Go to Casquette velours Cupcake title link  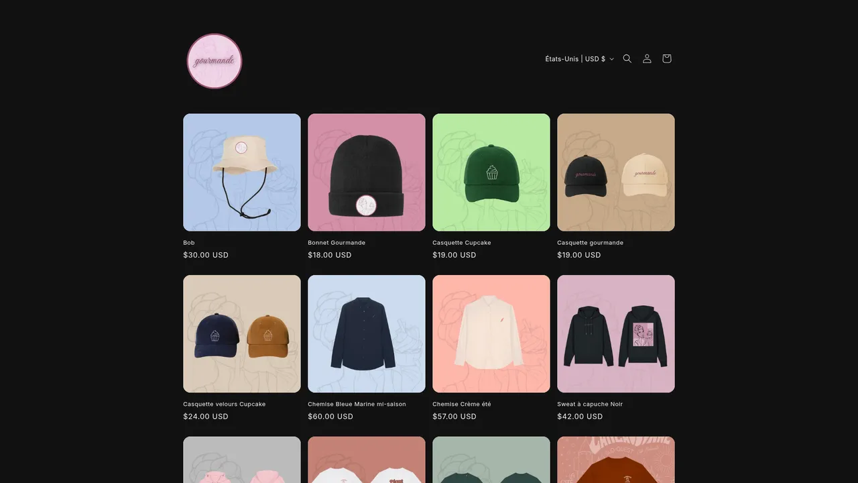(x=225, y=405)
